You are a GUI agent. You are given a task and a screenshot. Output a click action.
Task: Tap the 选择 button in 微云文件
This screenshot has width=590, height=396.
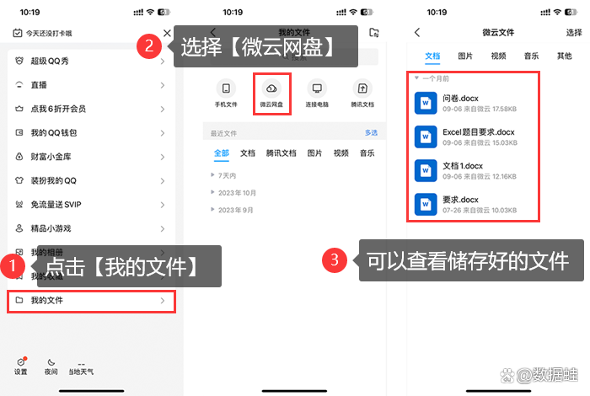(573, 32)
